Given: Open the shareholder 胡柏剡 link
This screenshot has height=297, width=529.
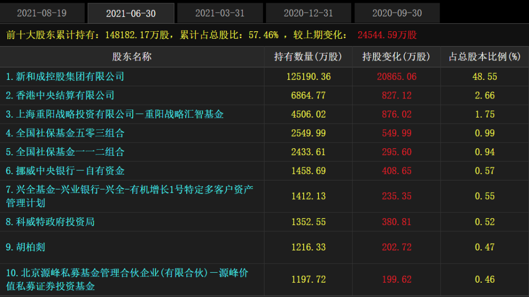Looking at the screenshot, I should coord(25,247).
